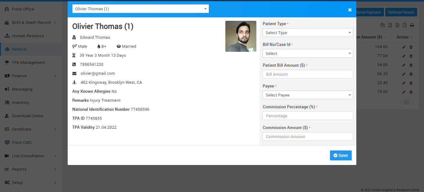
Task: Click the copy table icon
Action: (382, 25)
